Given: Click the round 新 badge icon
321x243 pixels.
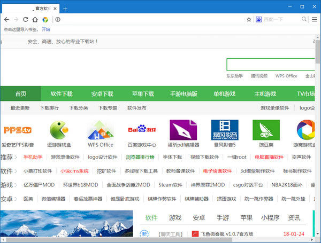Looking at the screenshot, I should coord(144,234).
